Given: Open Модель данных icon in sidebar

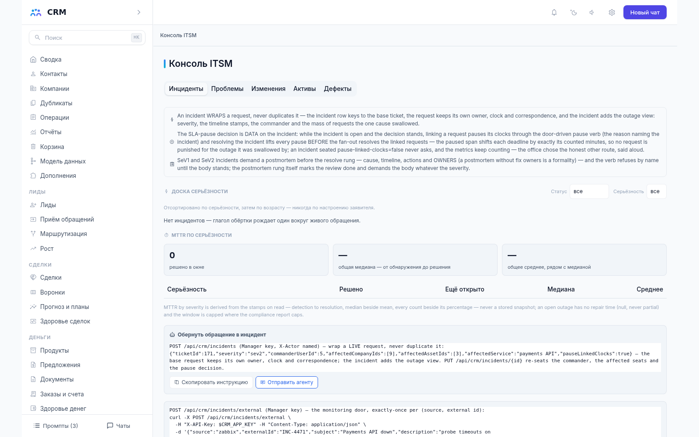Looking at the screenshot, I should 33,161.
